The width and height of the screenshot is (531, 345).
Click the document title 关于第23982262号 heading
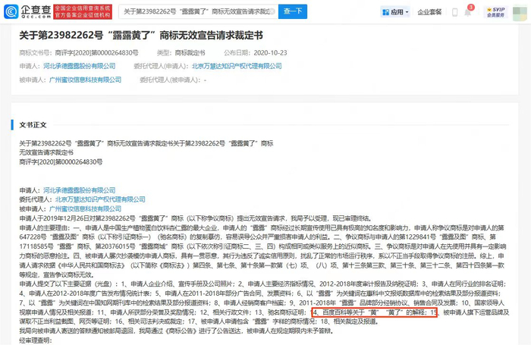141,35
